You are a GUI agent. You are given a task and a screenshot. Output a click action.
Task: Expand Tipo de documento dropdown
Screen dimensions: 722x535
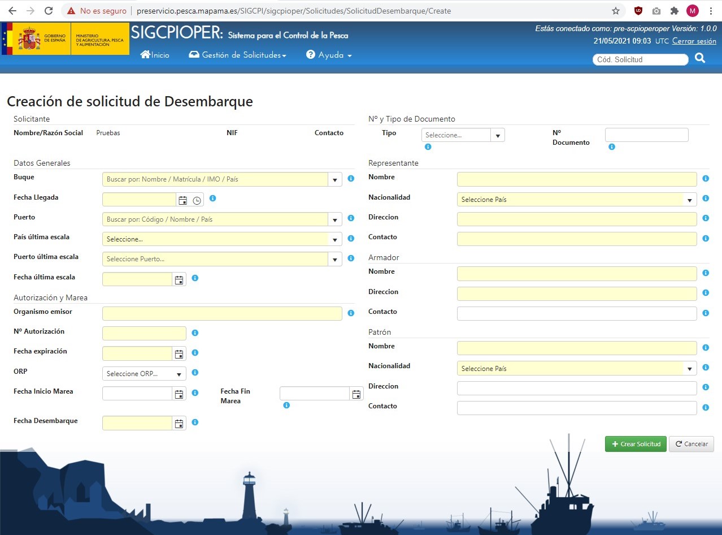coord(498,136)
